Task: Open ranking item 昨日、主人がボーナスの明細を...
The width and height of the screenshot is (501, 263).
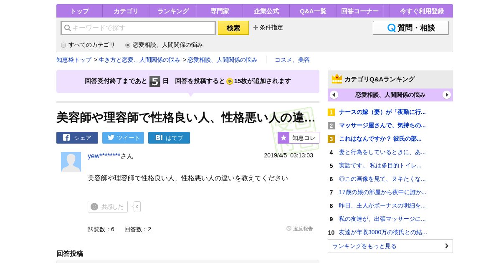Action: pos(382,205)
